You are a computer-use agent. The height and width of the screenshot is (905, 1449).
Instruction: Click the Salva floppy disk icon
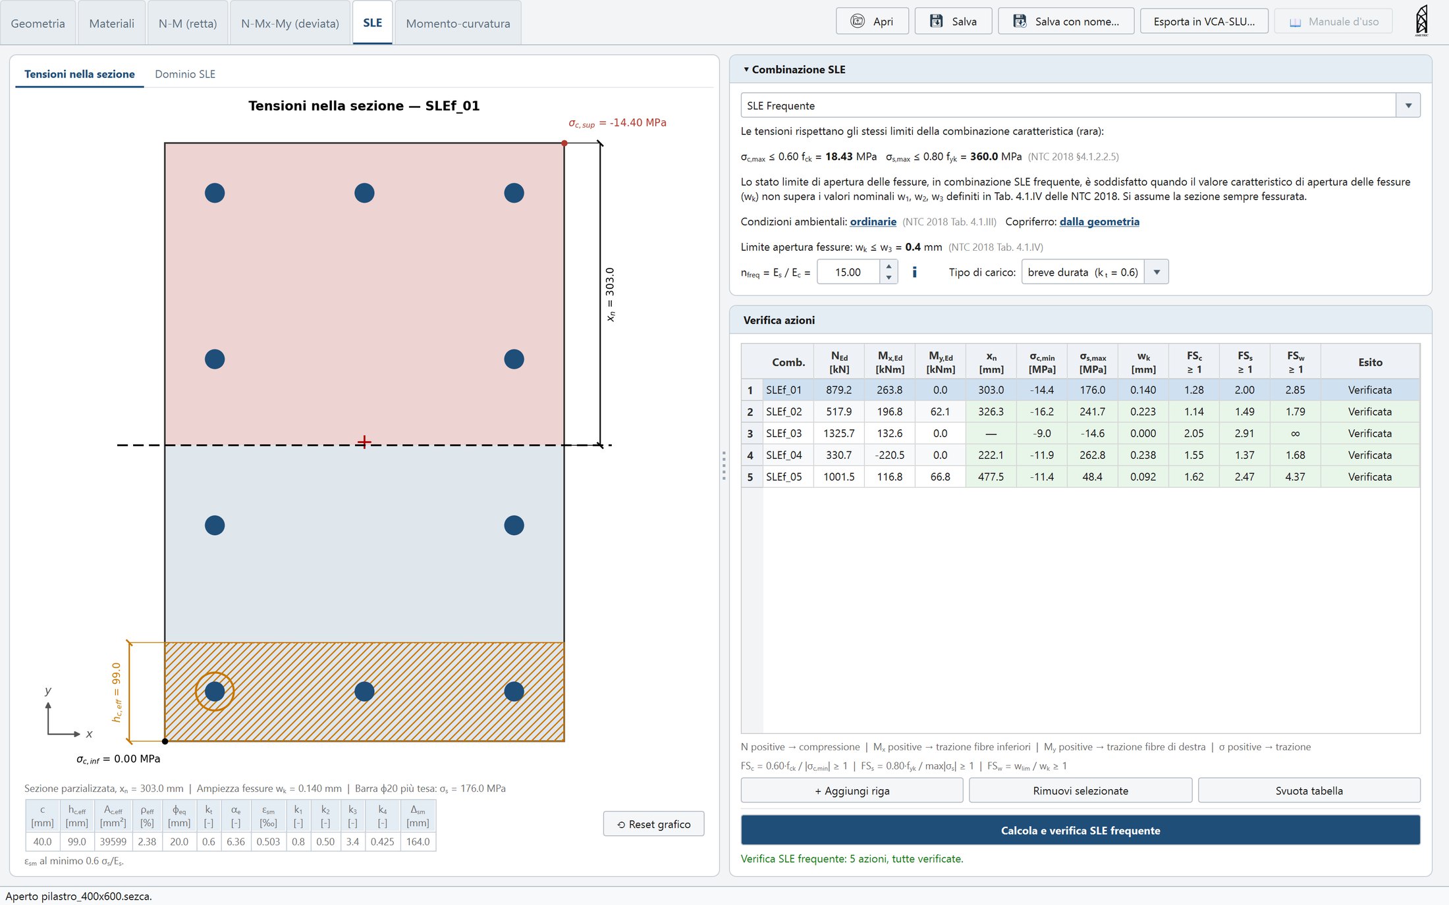coord(936,21)
